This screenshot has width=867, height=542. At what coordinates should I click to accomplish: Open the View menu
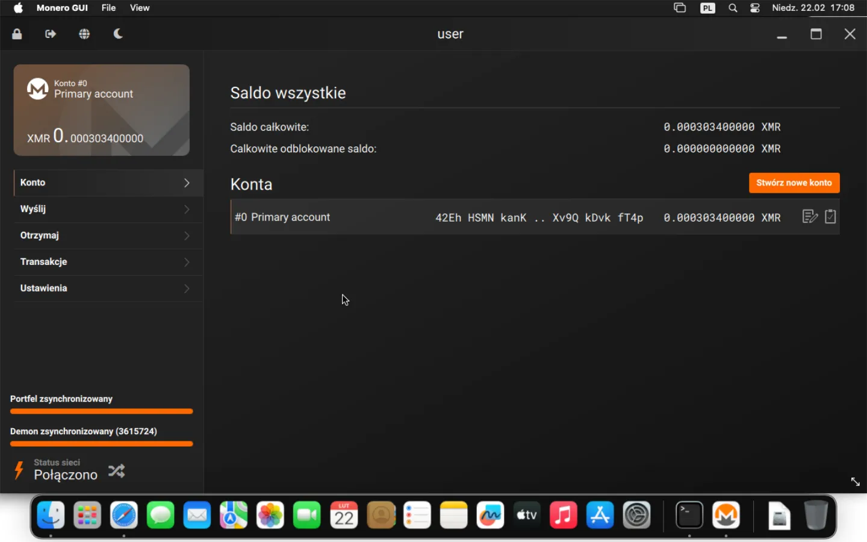pos(140,8)
